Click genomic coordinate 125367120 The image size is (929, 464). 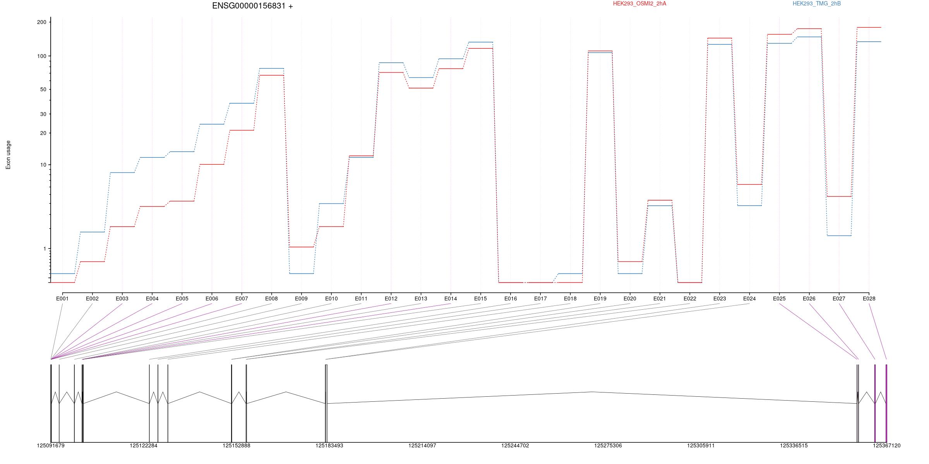(x=887, y=445)
